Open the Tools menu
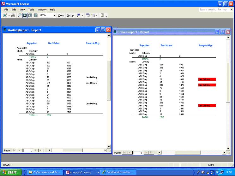Screen dimensions: 235x176 [x=31, y=9]
